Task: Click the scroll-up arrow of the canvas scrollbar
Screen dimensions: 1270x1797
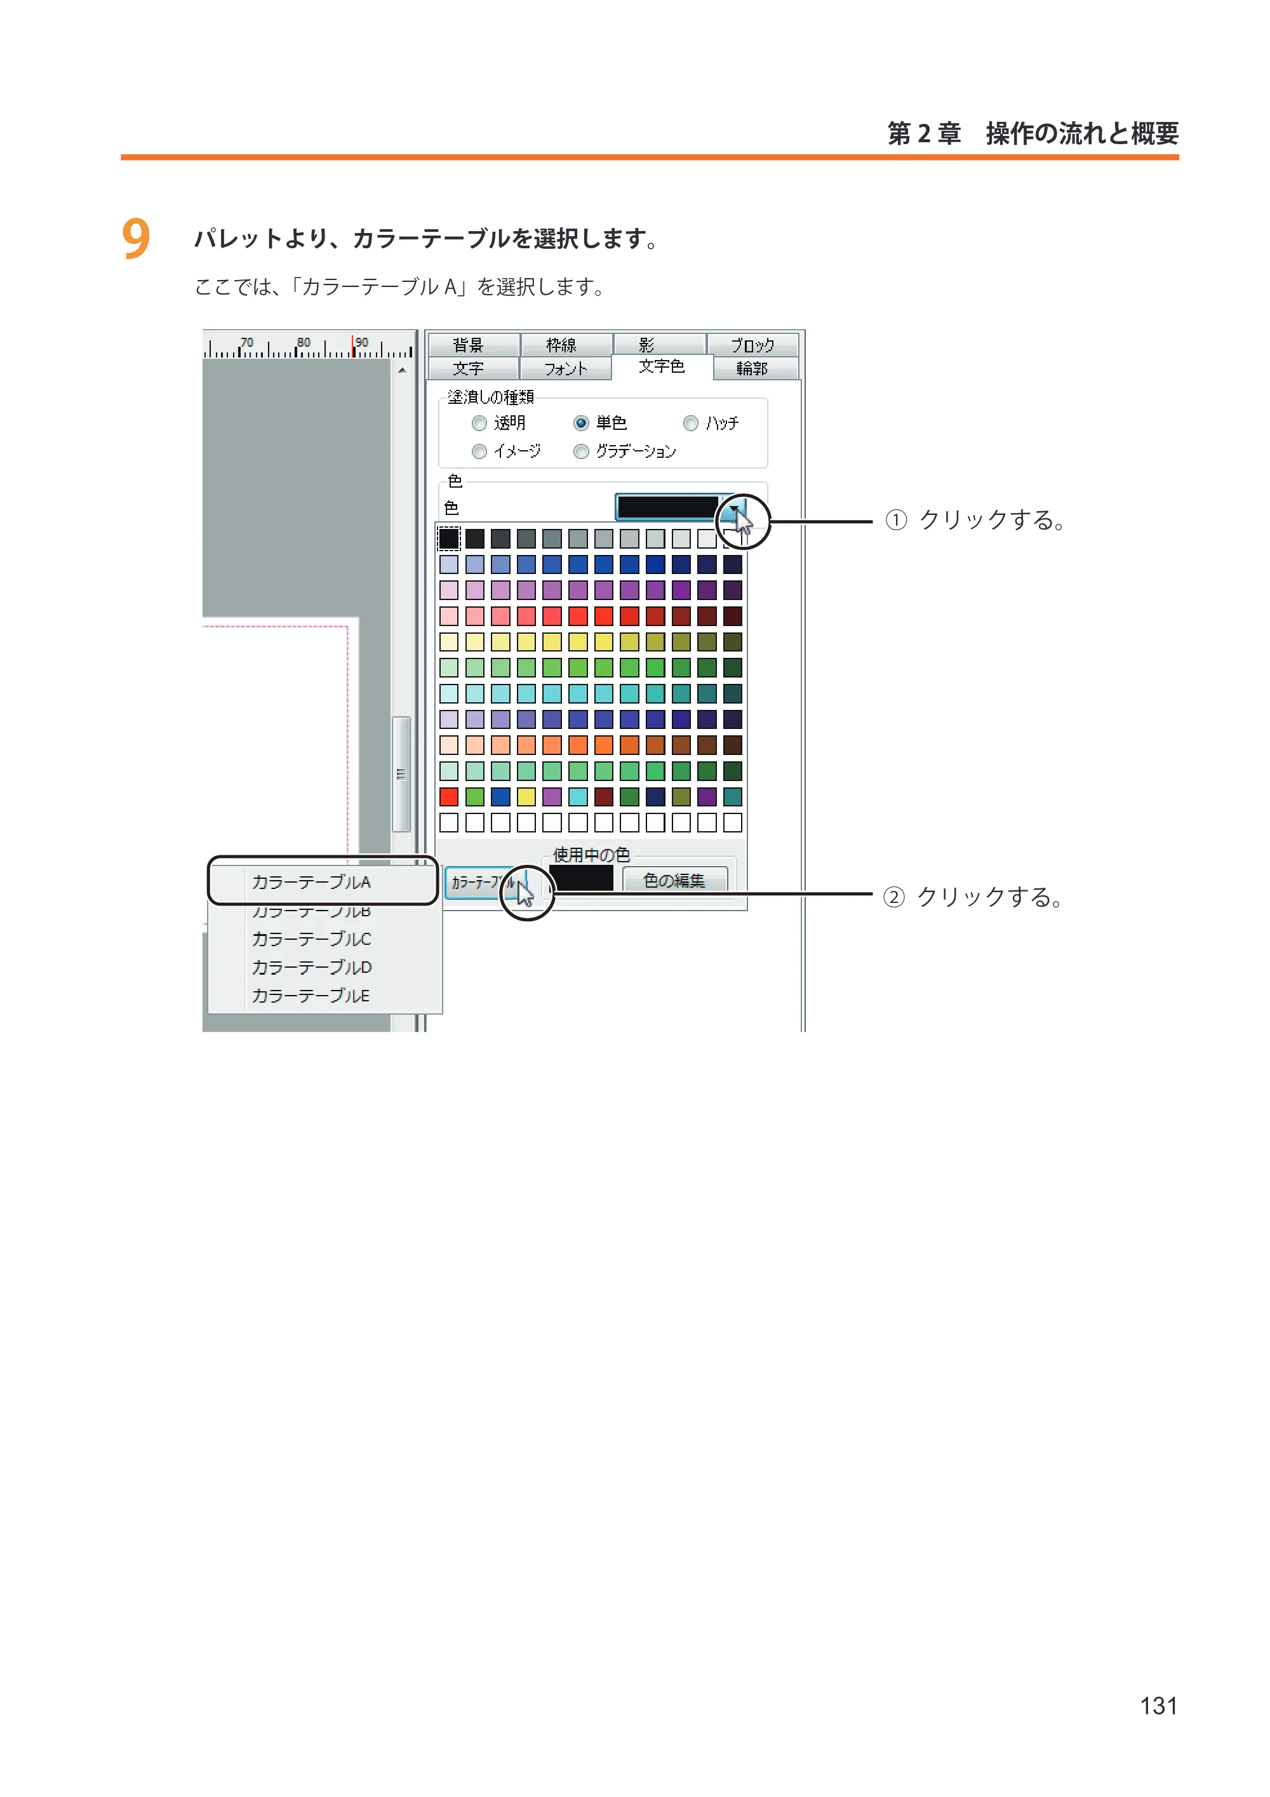Action: (401, 370)
